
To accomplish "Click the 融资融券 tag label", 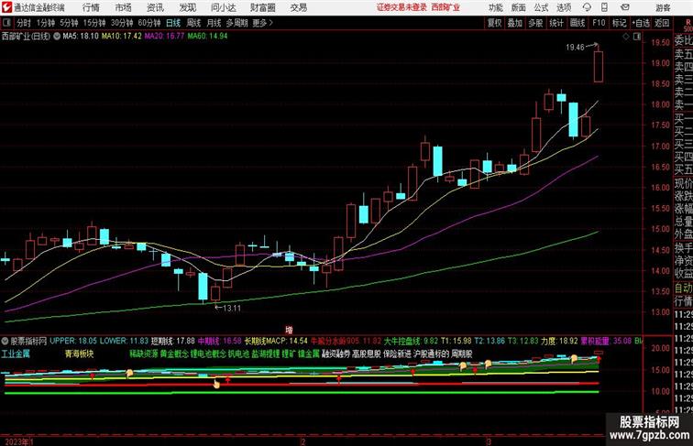I will 335,354.
